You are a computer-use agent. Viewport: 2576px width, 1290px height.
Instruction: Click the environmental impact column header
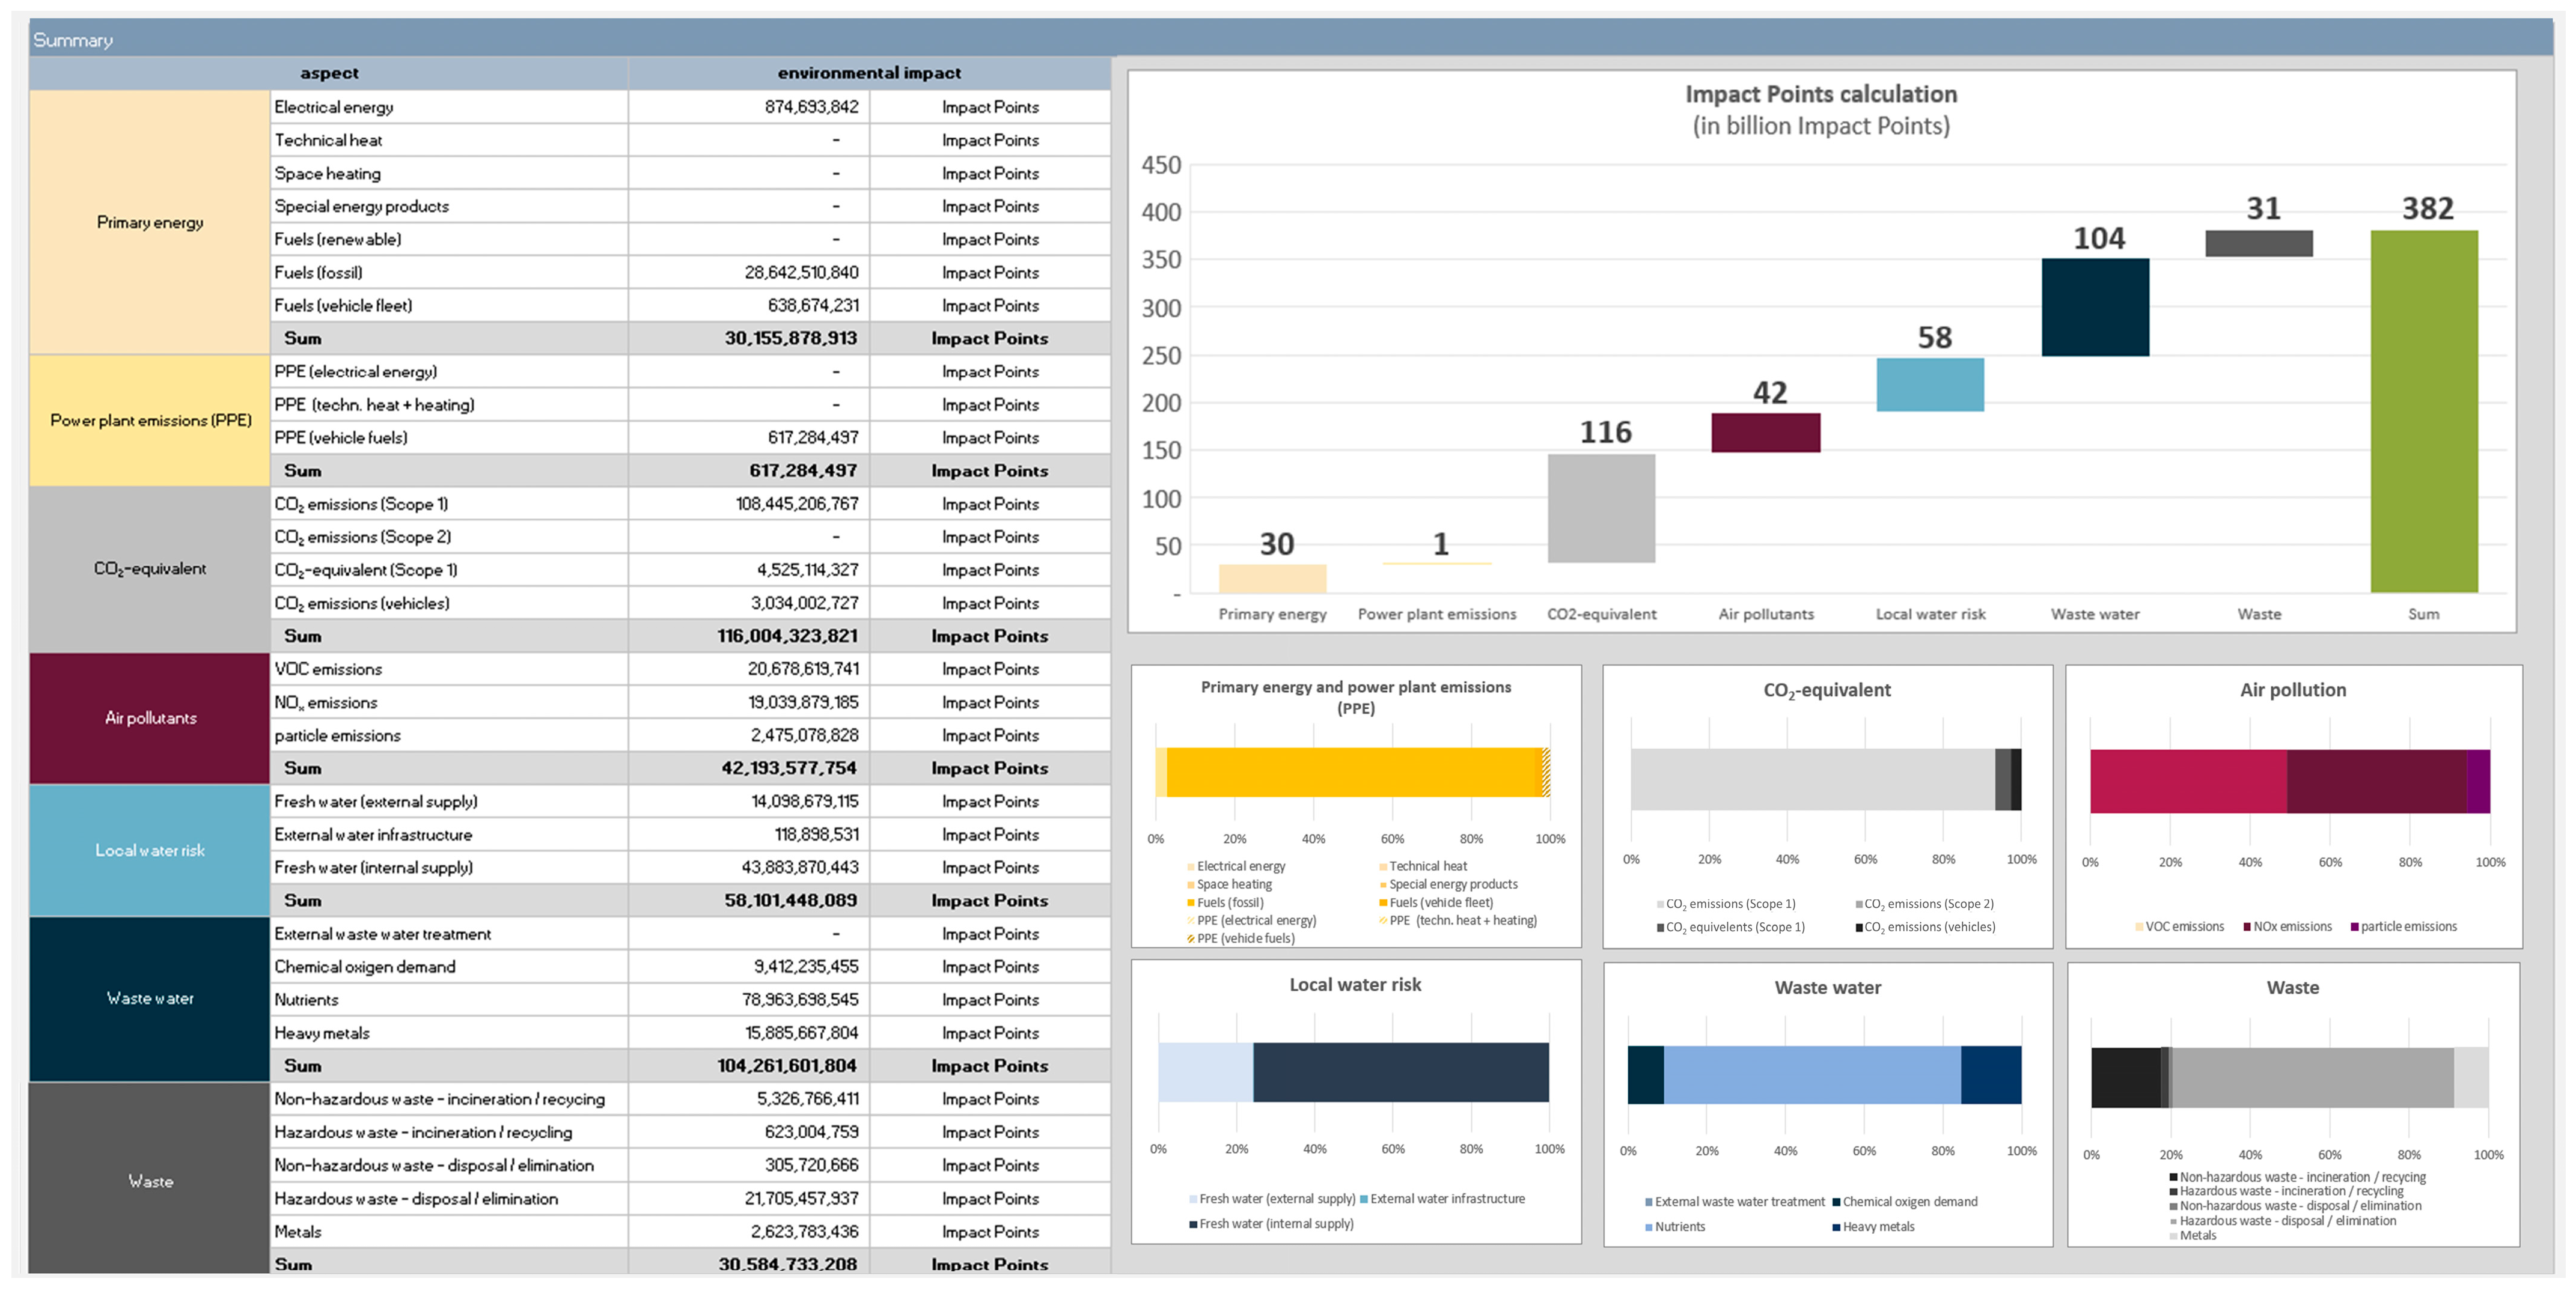point(868,73)
